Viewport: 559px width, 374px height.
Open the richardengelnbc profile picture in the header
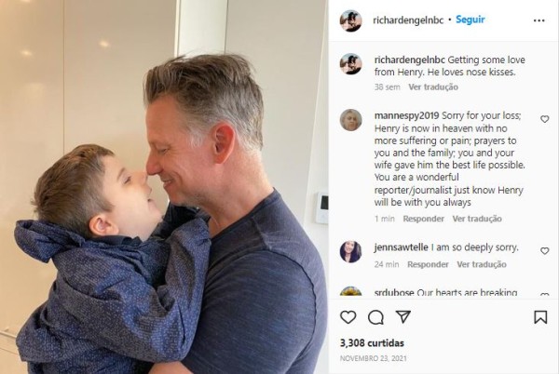click(351, 20)
